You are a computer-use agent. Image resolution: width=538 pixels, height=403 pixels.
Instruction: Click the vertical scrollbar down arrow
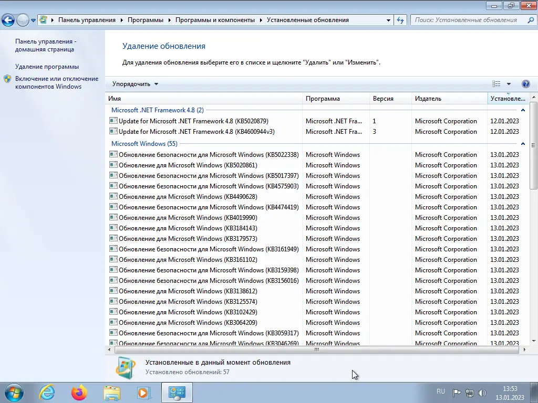coord(533,341)
